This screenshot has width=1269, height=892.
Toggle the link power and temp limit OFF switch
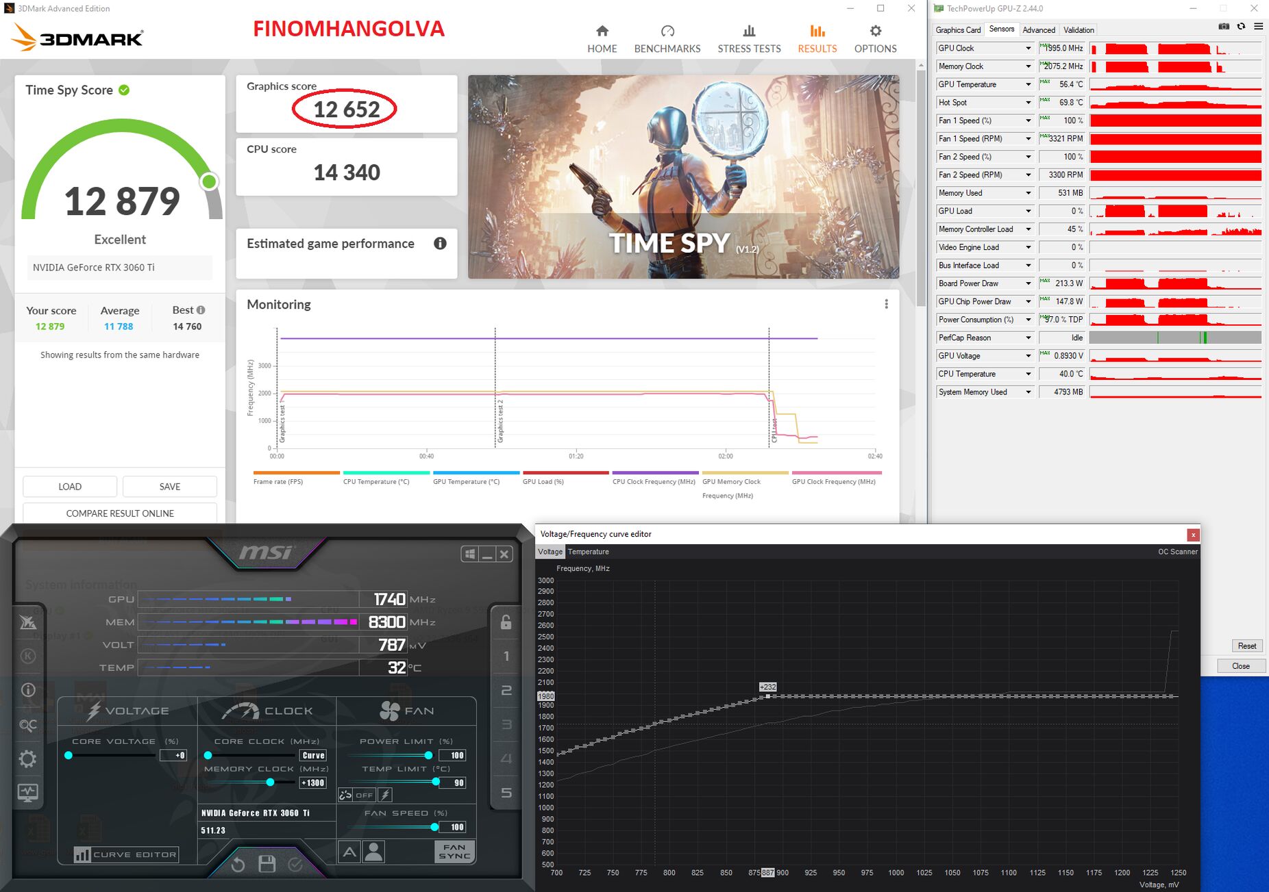[357, 795]
